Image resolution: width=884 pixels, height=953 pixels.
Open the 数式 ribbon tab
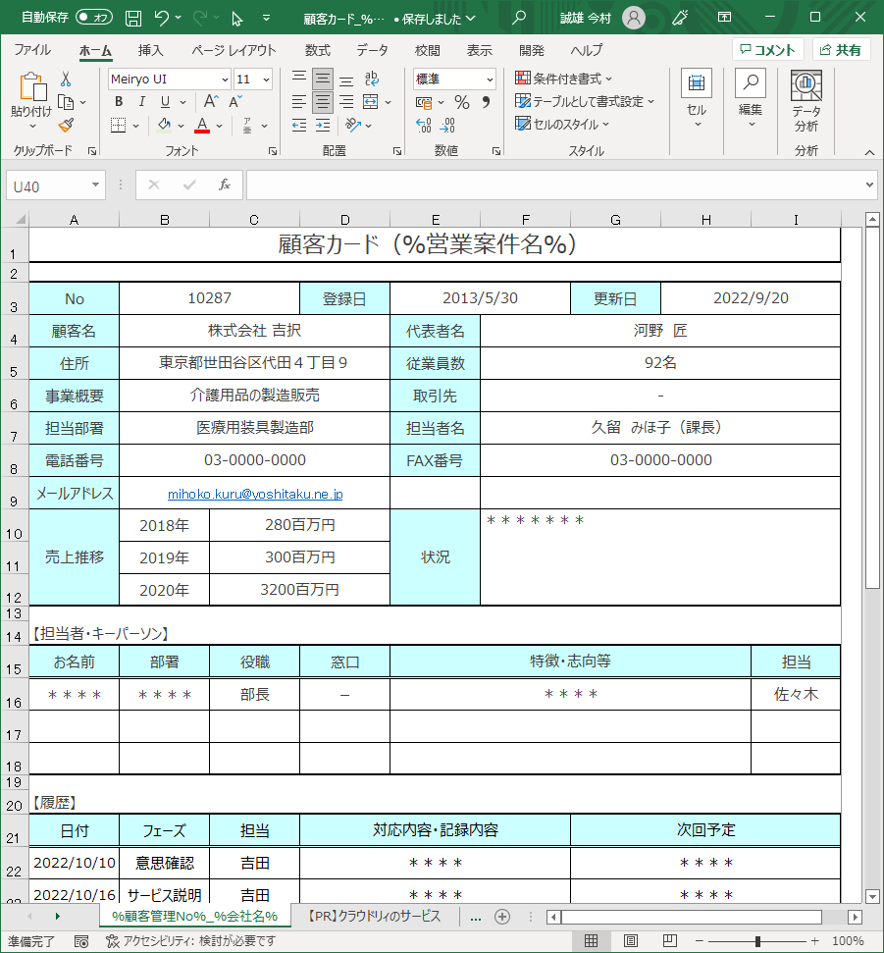coord(317,50)
